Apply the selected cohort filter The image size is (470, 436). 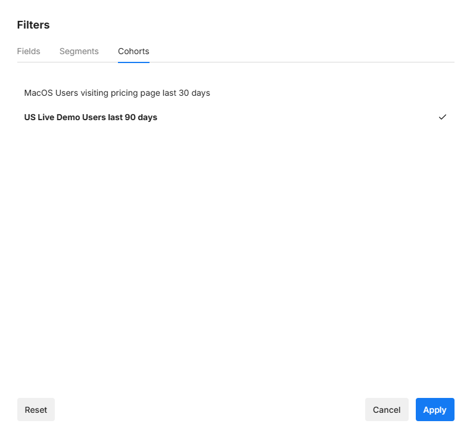(434, 410)
